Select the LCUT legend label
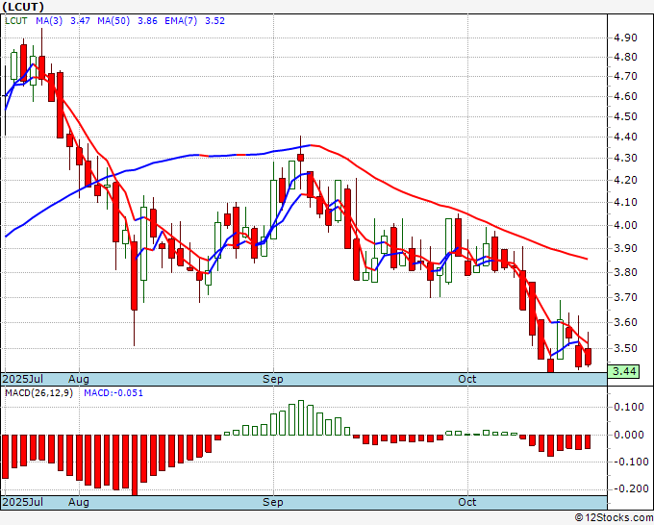Viewport: 654px width, 525px height. pos(15,21)
